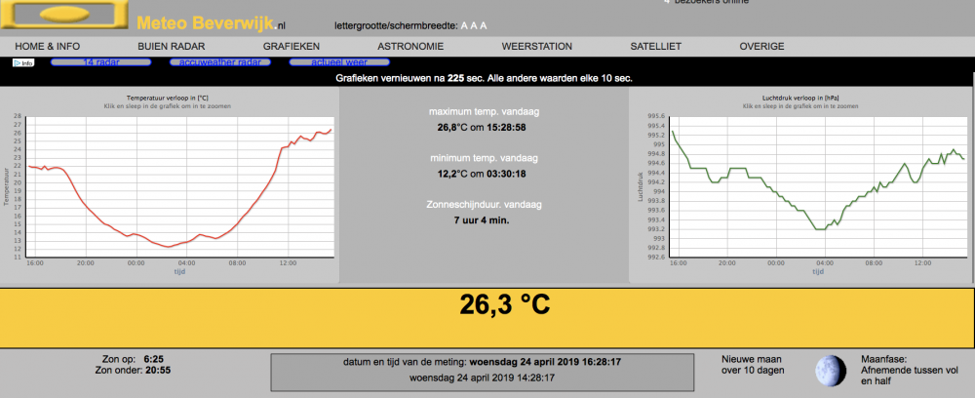975x398 pixels.
Task: Click inside the red temperature line chart
Action: (x=180, y=186)
